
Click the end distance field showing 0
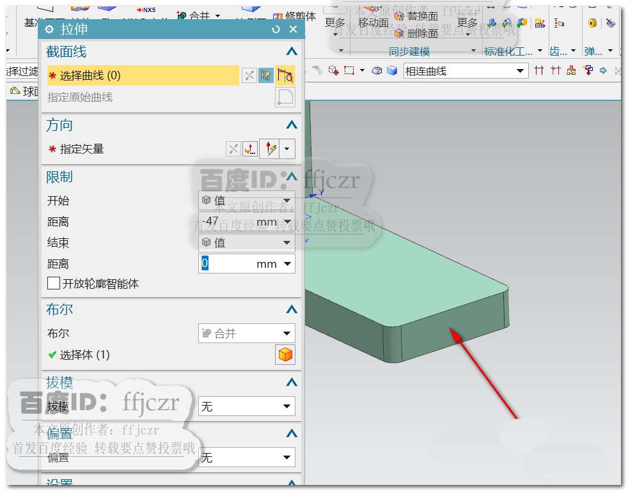[227, 264]
